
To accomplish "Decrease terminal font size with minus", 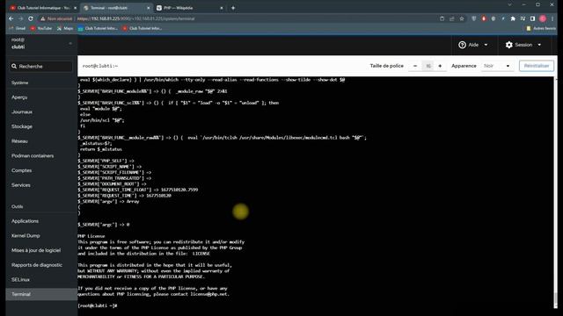I will 415,66.
